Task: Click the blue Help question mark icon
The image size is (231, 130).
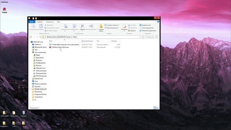Action: click(158, 22)
